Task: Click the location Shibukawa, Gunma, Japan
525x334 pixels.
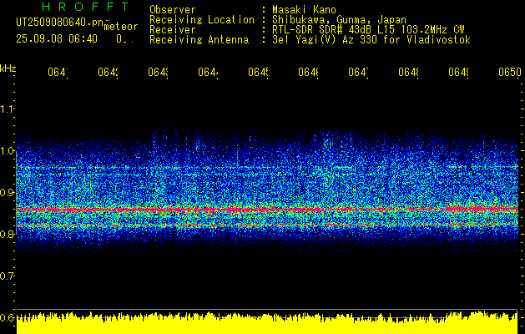Action: tap(339, 20)
